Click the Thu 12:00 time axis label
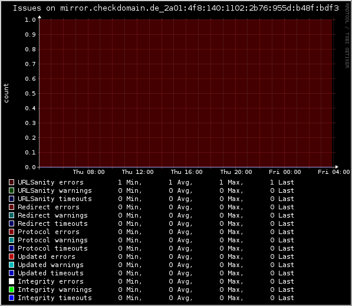352x306 pixels. 137,172
